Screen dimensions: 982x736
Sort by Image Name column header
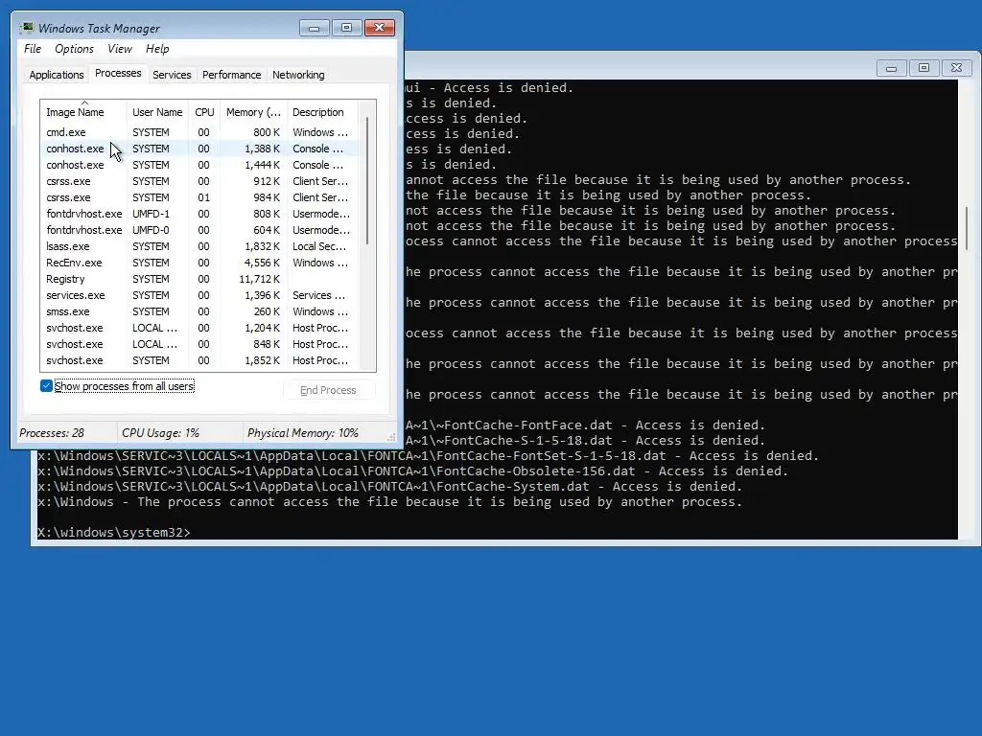[84, 112]
